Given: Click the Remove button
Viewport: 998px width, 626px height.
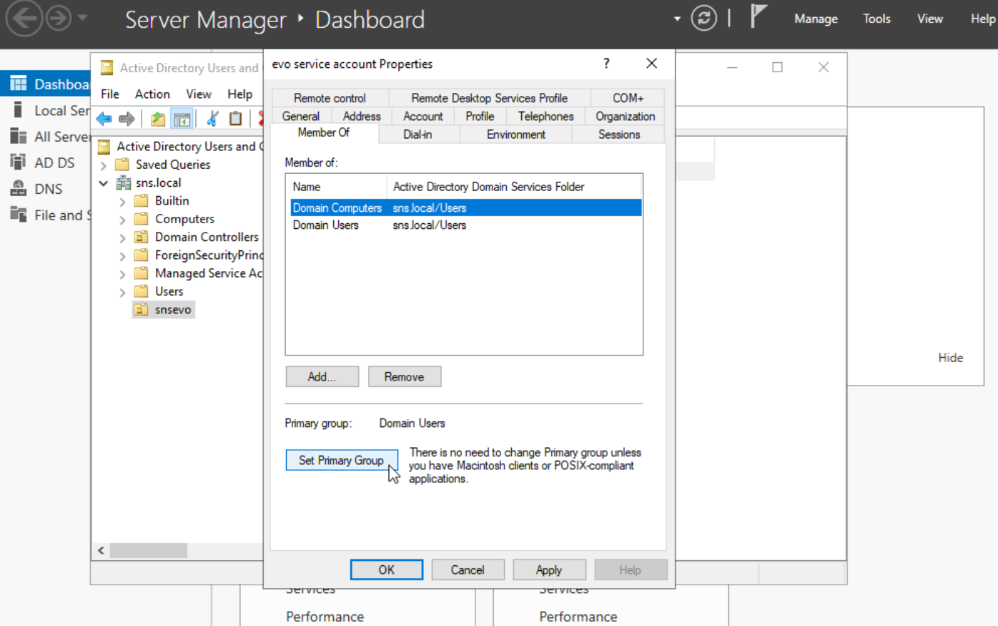Looking at the screenshot, I should pos(405,377).
